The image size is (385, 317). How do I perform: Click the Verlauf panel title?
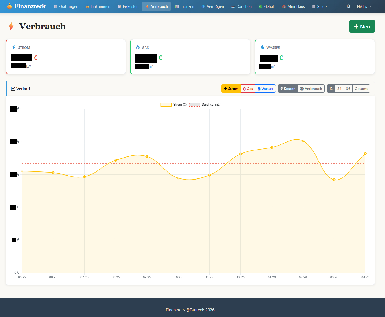[x=23, y=89]
